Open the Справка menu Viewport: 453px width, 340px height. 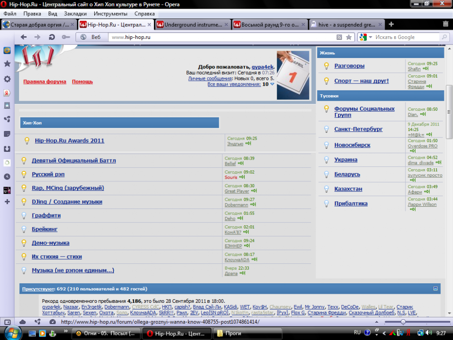145,14
